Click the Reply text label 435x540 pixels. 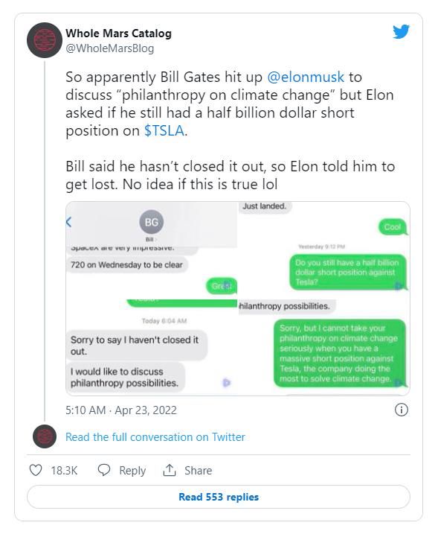(132, 471)
